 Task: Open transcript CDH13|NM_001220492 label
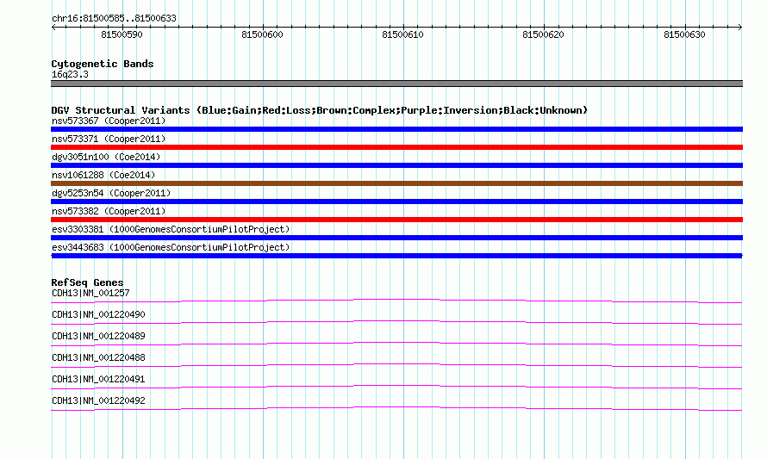[98, 400]
